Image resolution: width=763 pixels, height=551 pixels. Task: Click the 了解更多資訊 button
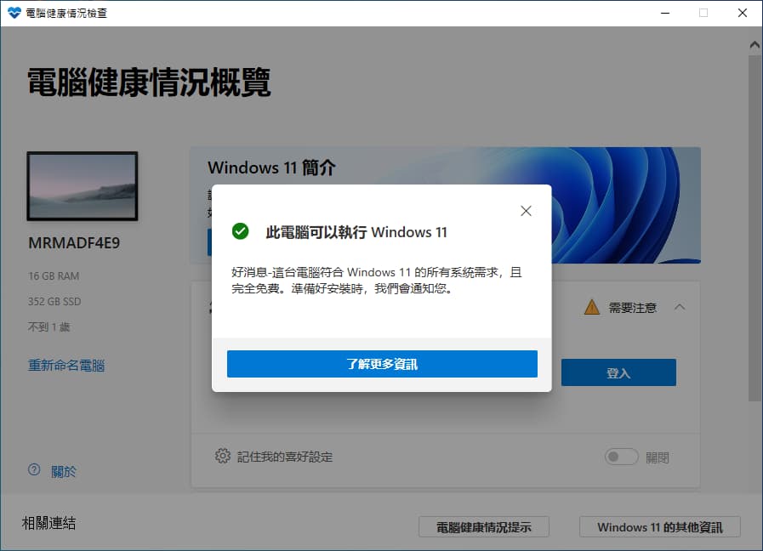pyautogui.click(x=382, y=364)
